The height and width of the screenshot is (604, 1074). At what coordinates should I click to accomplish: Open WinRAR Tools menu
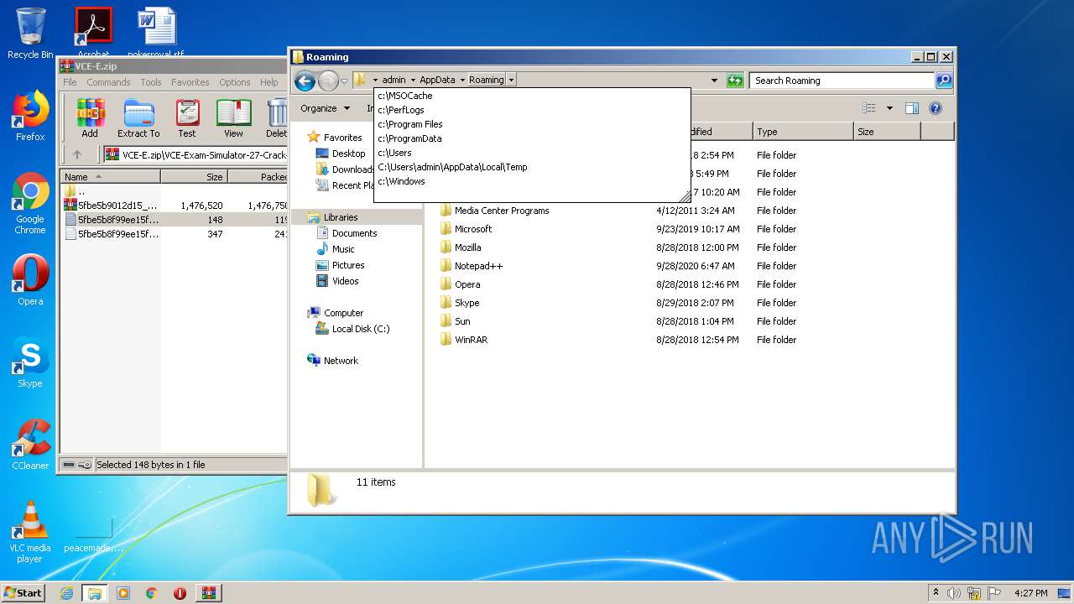coord(151,82)
